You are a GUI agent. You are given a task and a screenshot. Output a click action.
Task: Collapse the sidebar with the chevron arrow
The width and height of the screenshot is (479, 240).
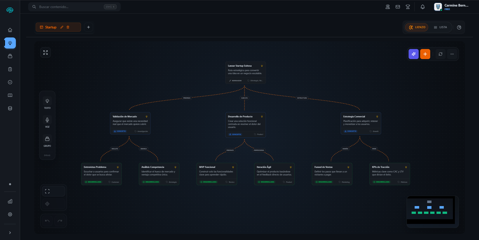(x=10, y=232)
